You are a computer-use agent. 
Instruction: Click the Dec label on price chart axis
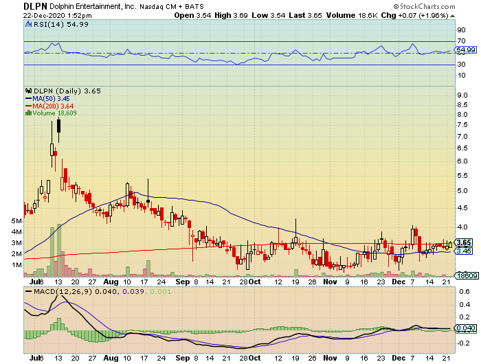[399, 282]
